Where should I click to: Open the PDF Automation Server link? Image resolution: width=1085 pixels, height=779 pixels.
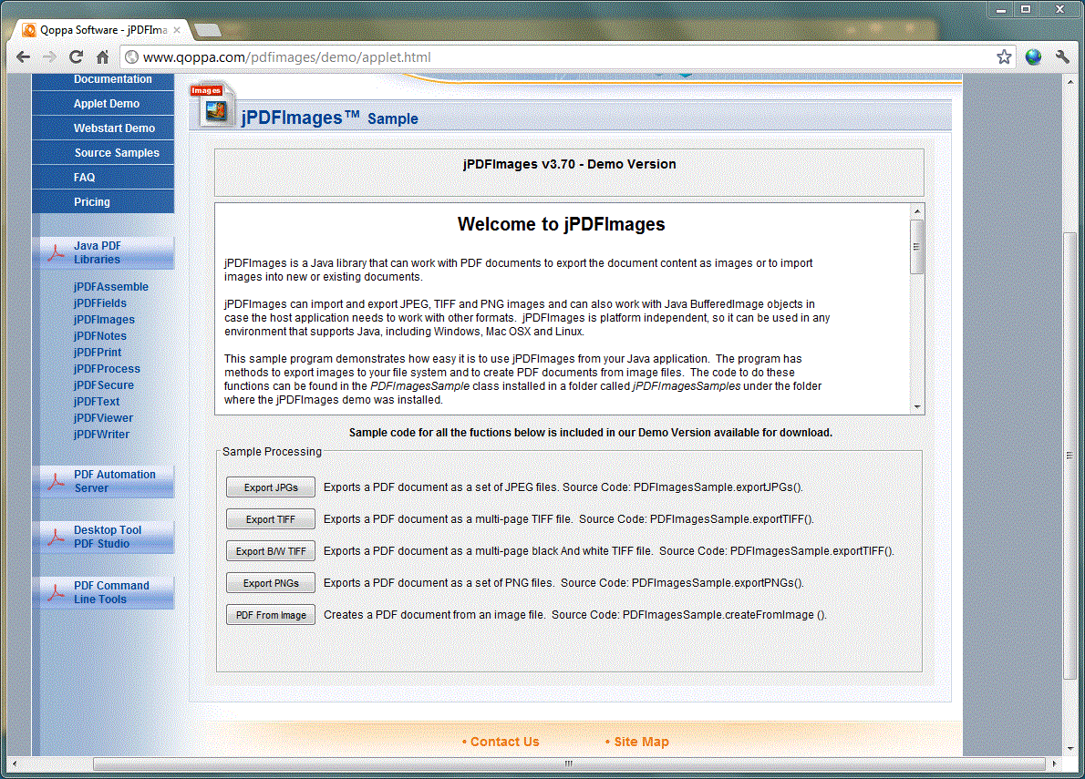point(115,481)
